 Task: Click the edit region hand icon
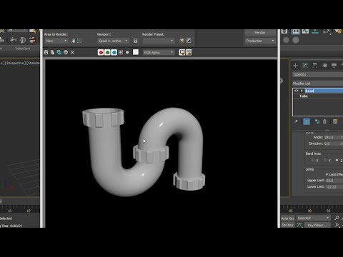pos(74,41)
